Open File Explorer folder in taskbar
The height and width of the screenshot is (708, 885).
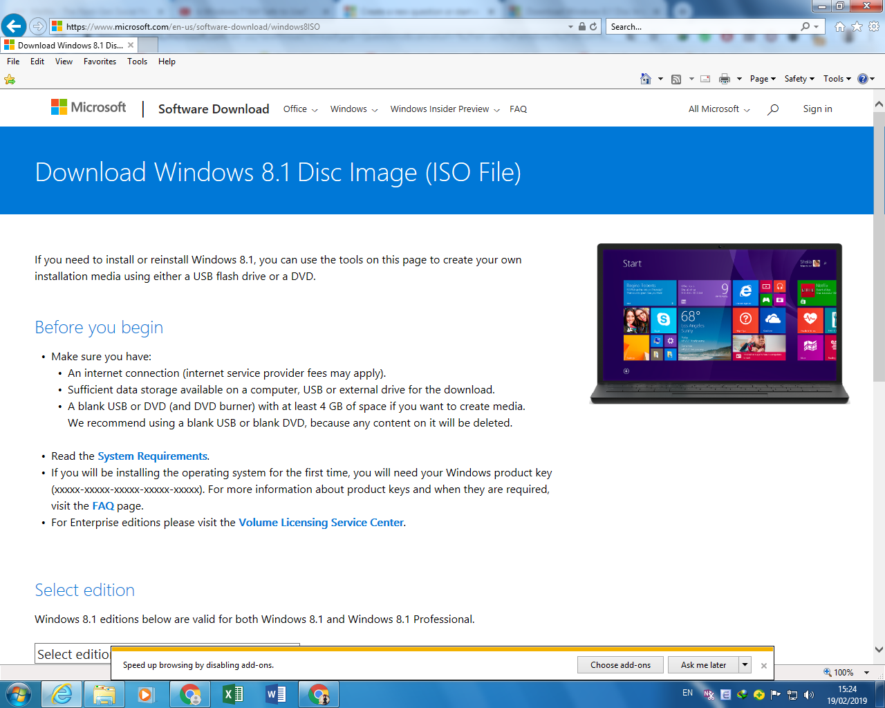[104, 694]
